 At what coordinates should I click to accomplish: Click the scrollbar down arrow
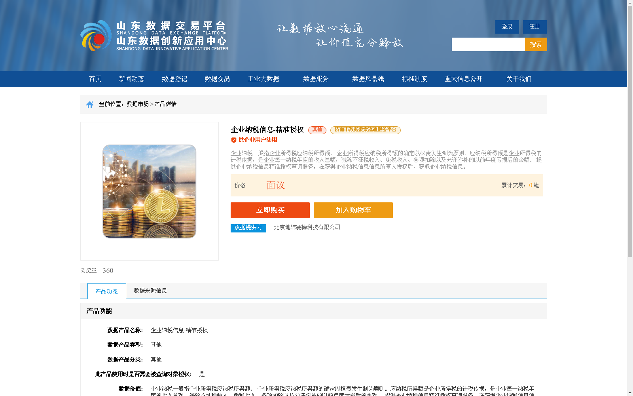click(630, 393)
